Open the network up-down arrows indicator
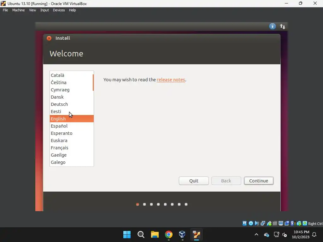Screen dimensions: 323x242 [x=282, y=26]
